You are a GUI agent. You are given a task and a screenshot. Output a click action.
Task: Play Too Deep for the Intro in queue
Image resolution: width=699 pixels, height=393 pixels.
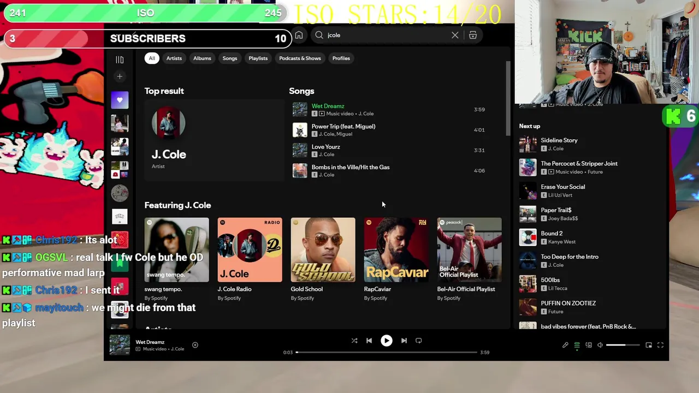[590, 261]
